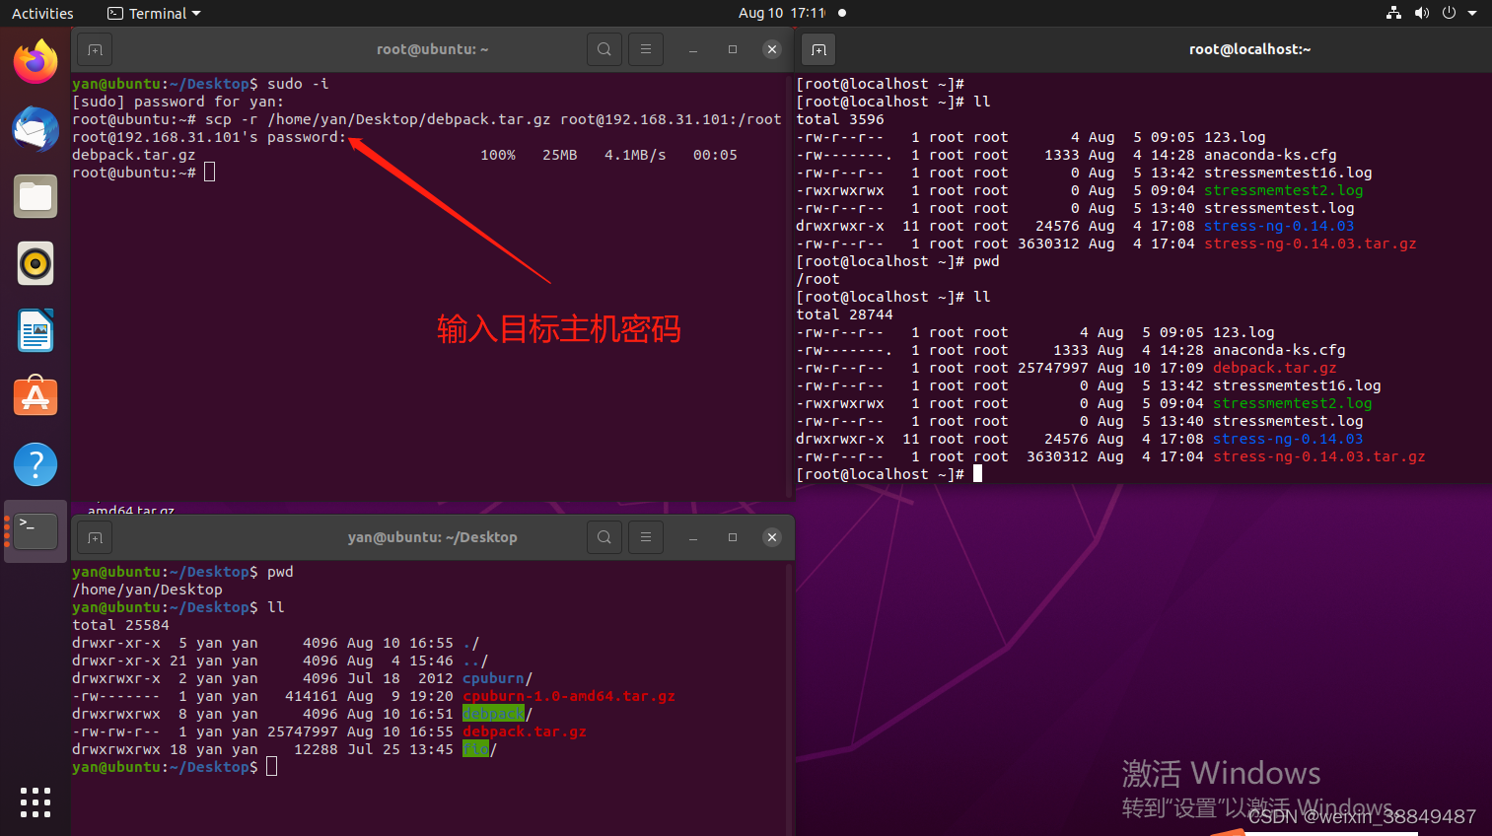Viewport: 1492px width, 836px height.
Task: Open hamburger menu in yan@ubuntu Desktop terminal
Action: coord(646,537)
